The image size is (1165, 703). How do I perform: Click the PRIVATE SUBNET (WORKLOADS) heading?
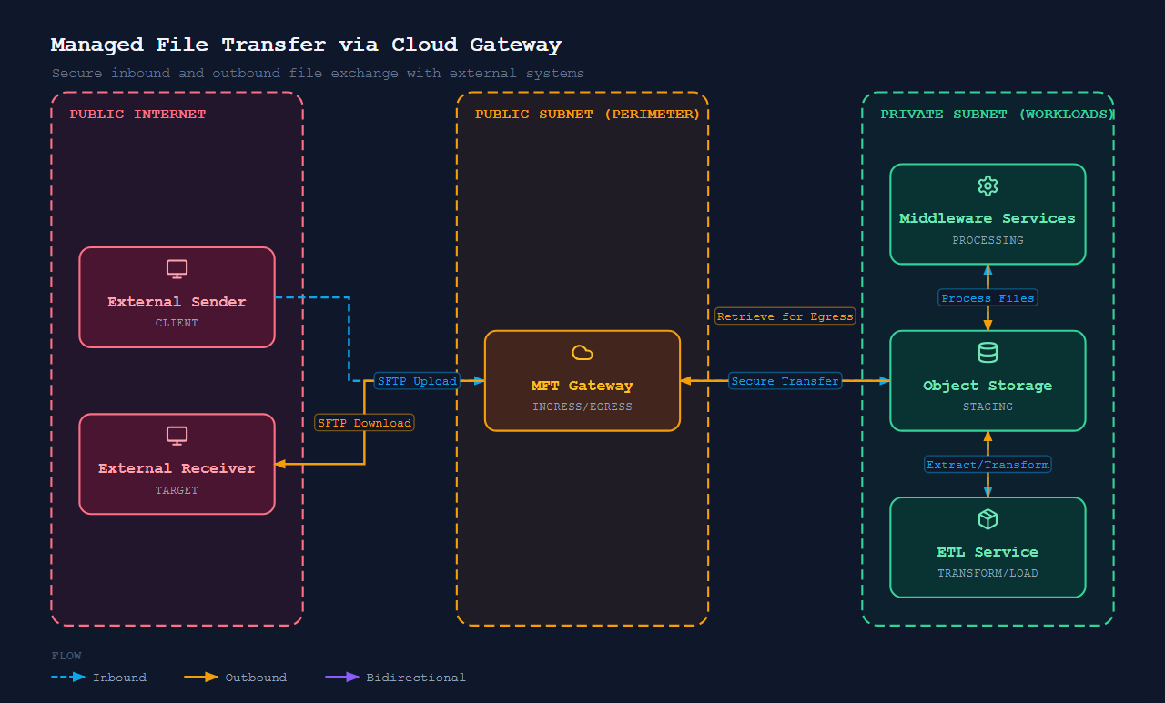click(x=997, y=115)
